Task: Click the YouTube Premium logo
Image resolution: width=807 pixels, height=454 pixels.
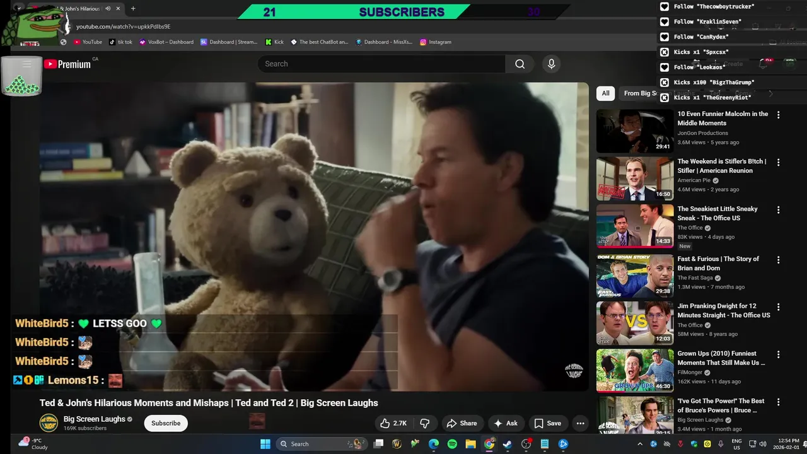Action: click(67, 64)
